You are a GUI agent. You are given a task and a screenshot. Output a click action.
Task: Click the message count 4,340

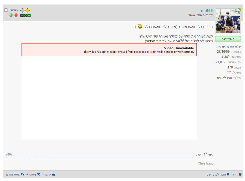coord(225,57)
